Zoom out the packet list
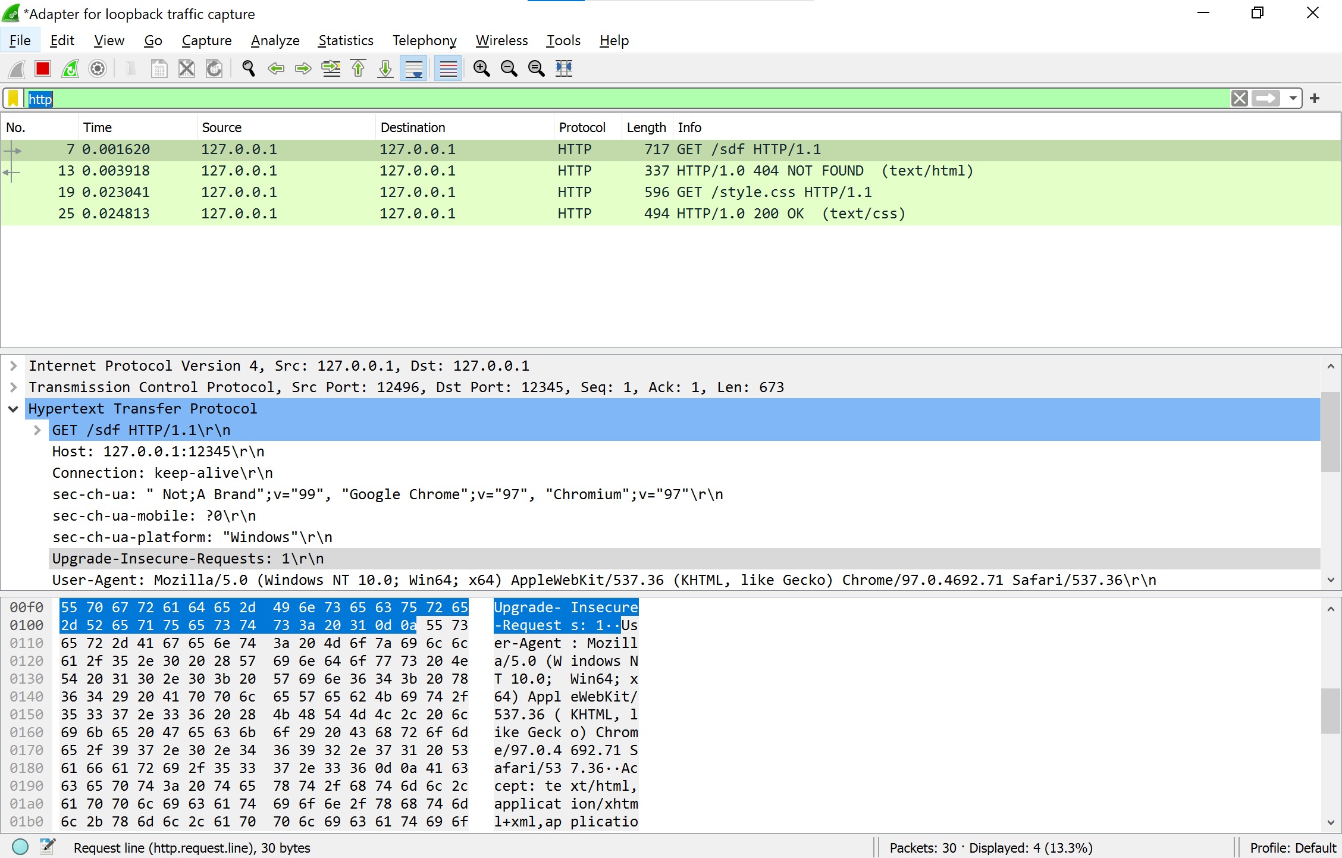The image size is (1342, 858). (509, 68)
